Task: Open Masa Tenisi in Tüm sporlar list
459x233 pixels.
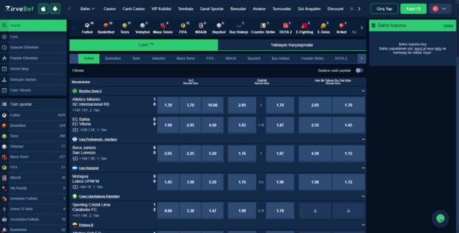Action: coord(33,157)
